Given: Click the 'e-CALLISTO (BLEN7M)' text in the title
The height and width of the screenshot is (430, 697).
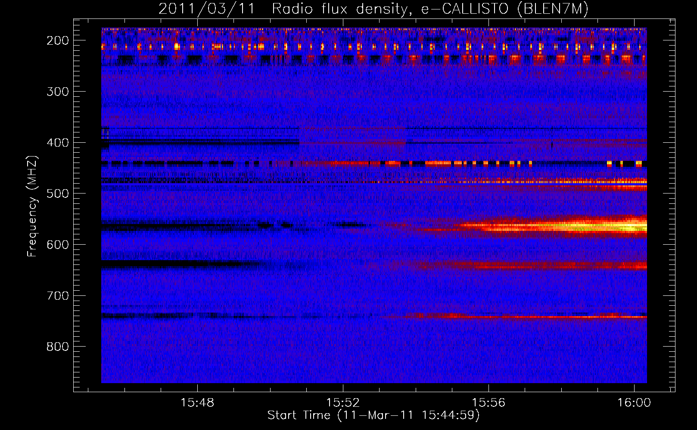Looking at the screenshot, I should tap(504, 9).
